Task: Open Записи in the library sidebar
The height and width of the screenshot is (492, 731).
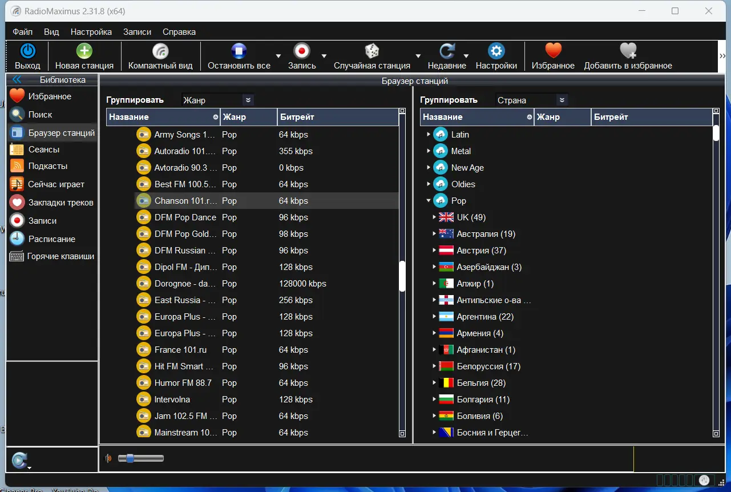Action: (x=52, y=221)
